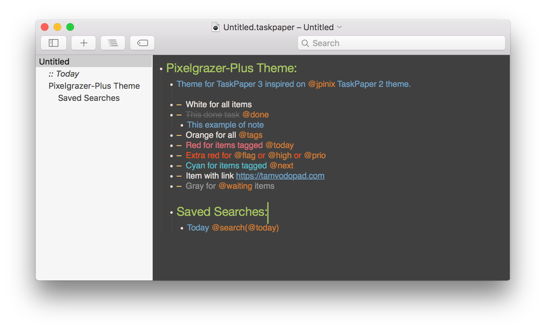546x331 pixels.
Task: Click the bullet beside Red for items tagged
Action: tap(172, 146)
